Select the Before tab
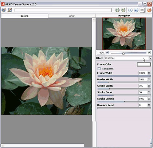 click(24, 16)
